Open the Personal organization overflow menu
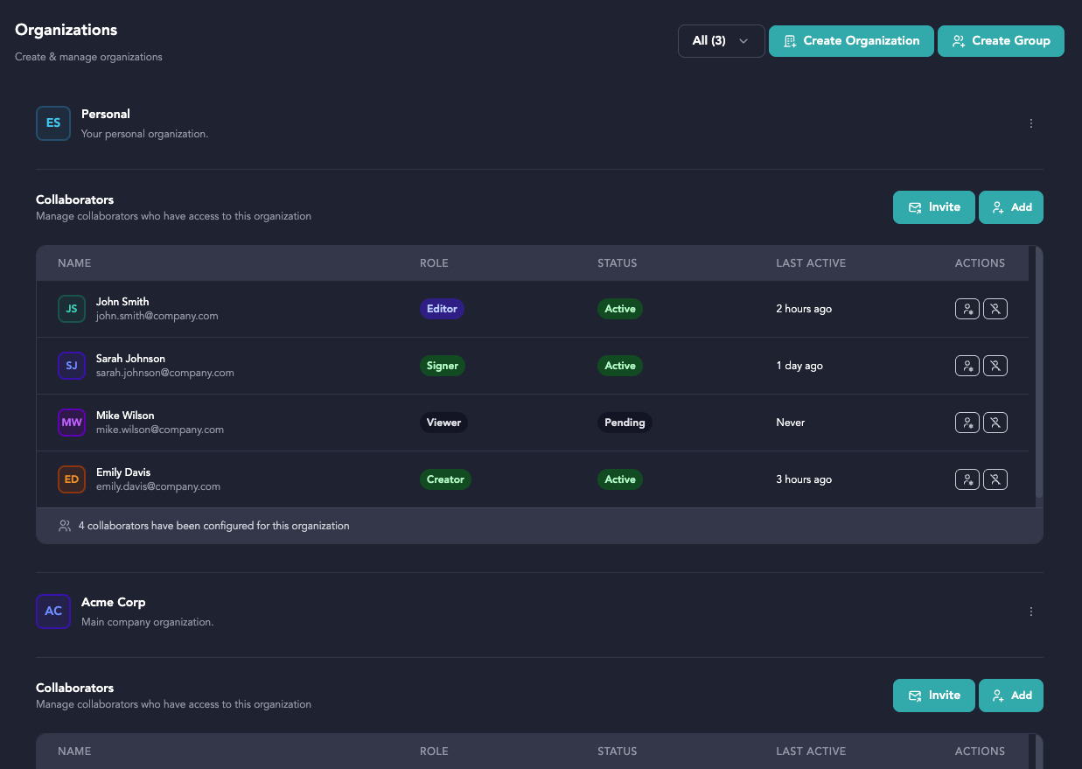The width and height of the screenshot is (1082, 769). pos(1030,123)
